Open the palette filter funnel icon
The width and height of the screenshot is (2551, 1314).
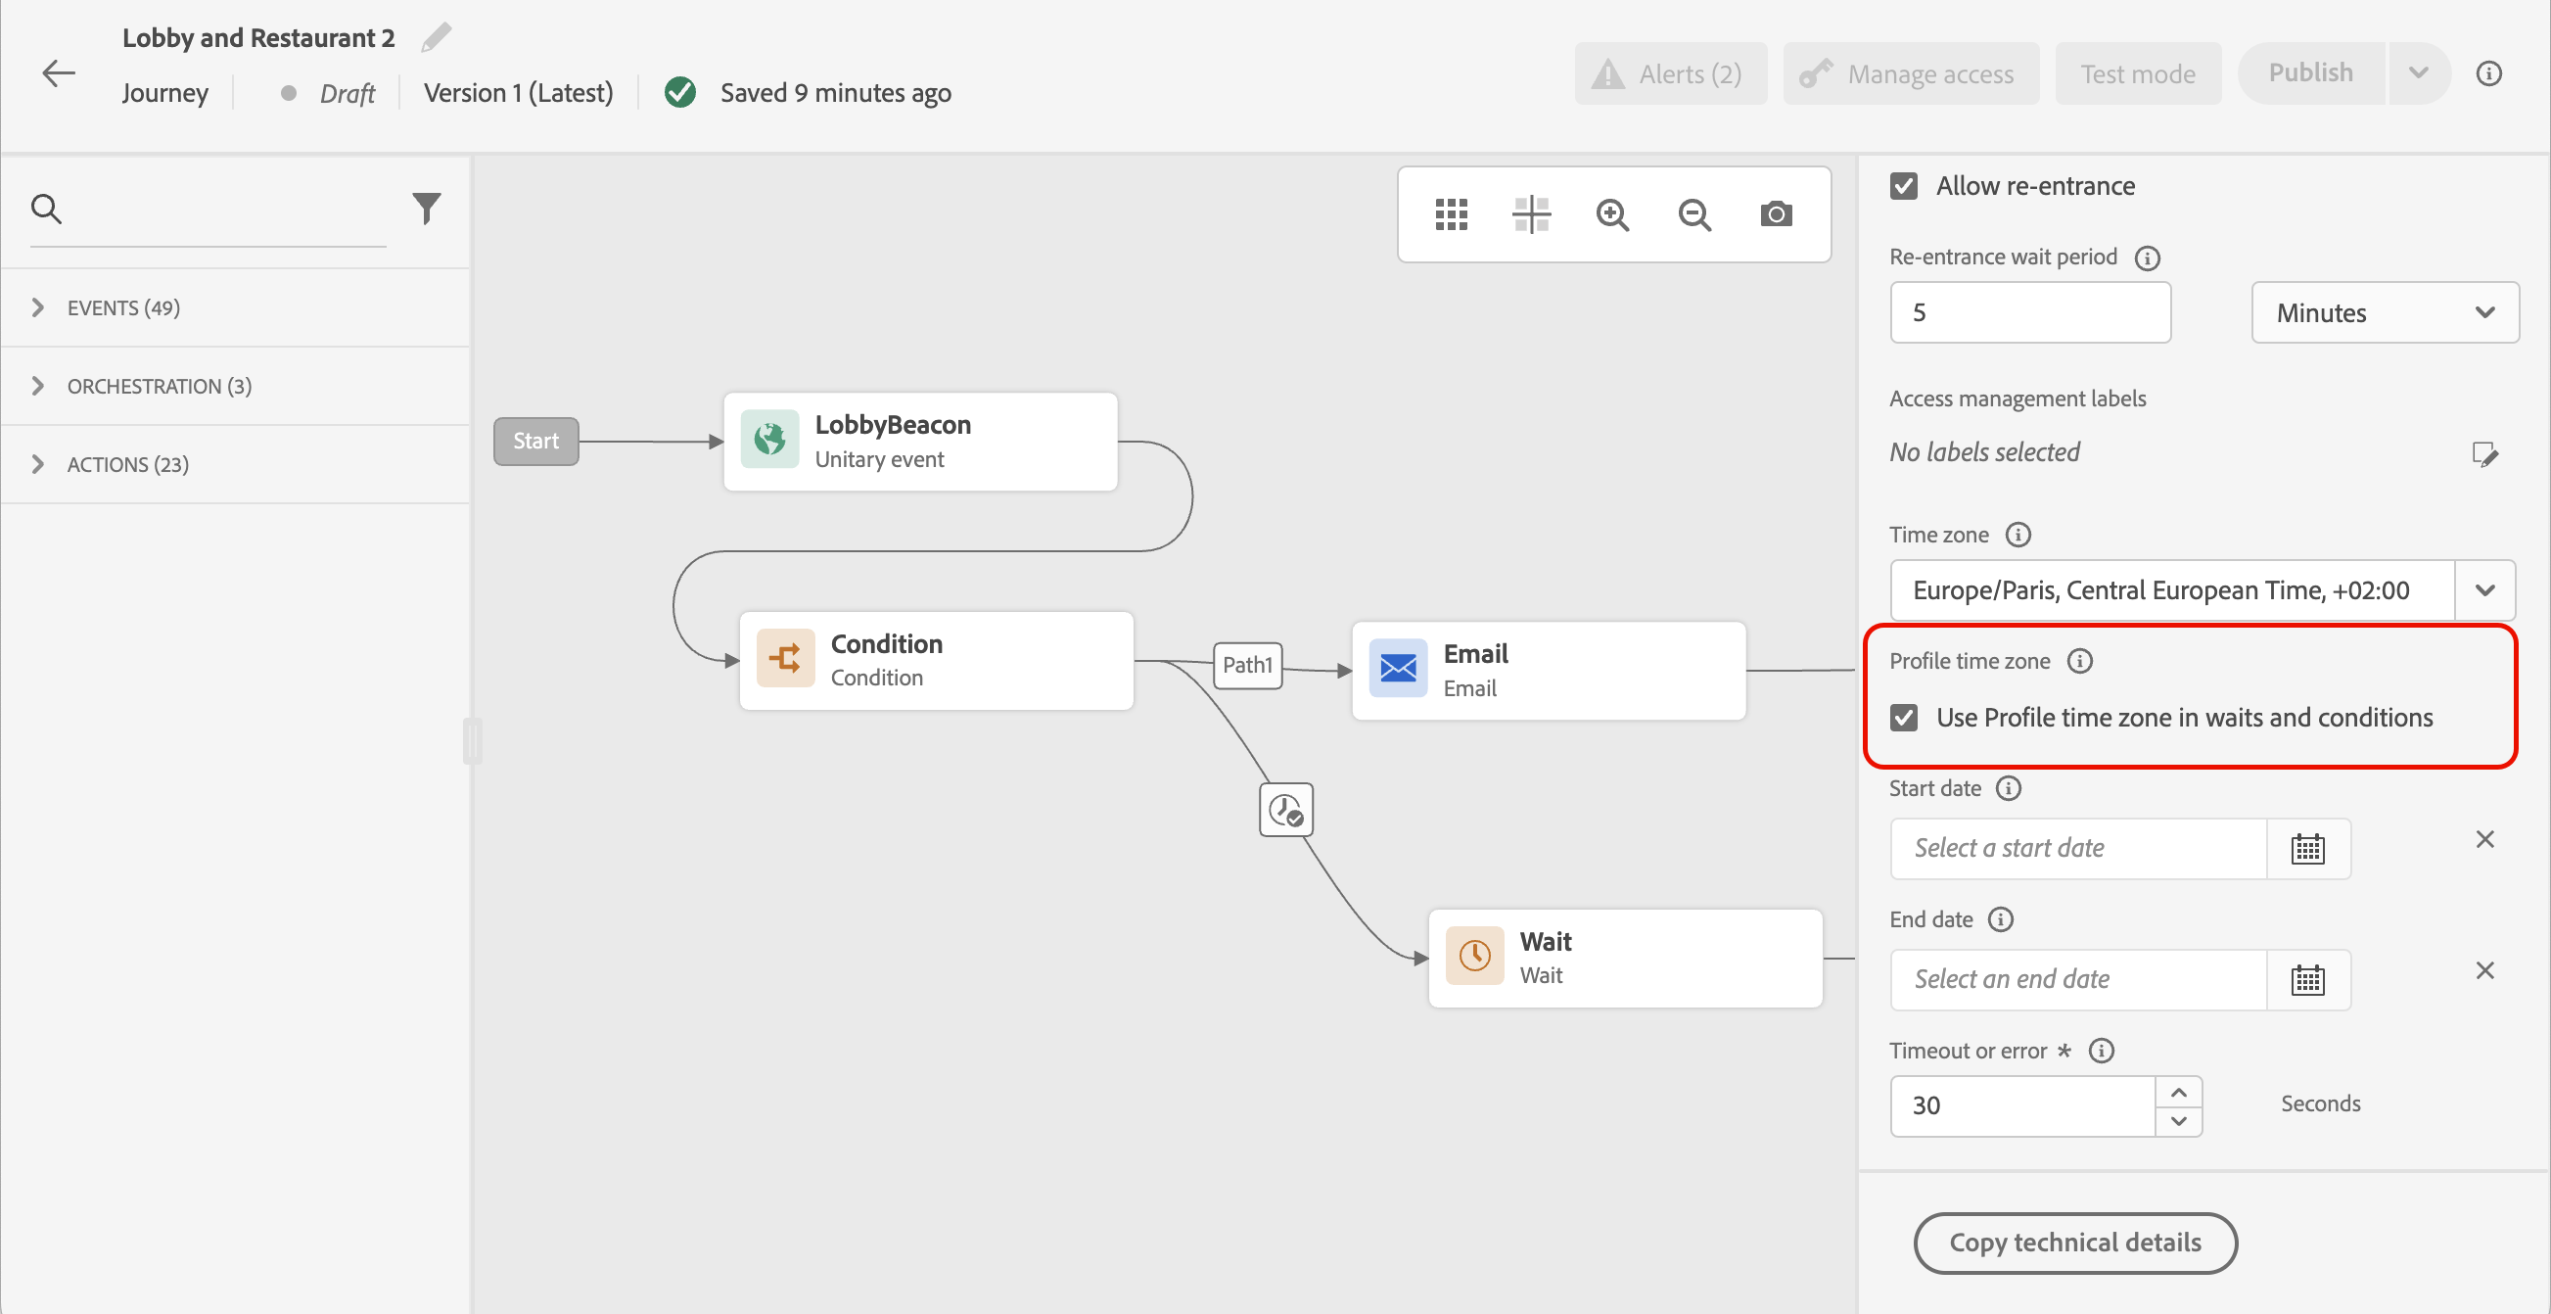[426, 208]
